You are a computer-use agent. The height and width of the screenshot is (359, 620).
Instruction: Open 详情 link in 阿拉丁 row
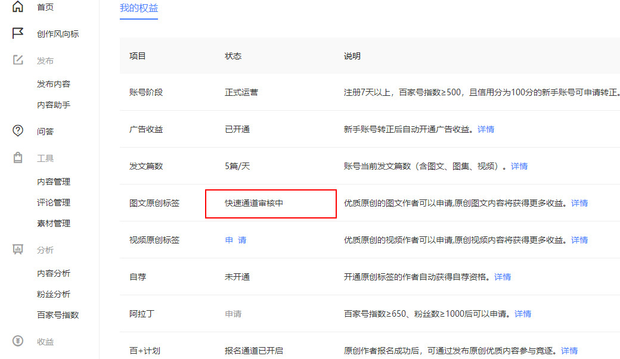point(523,314)
